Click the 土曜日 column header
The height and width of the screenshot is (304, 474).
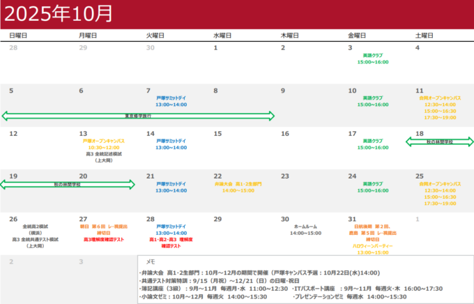425,35
